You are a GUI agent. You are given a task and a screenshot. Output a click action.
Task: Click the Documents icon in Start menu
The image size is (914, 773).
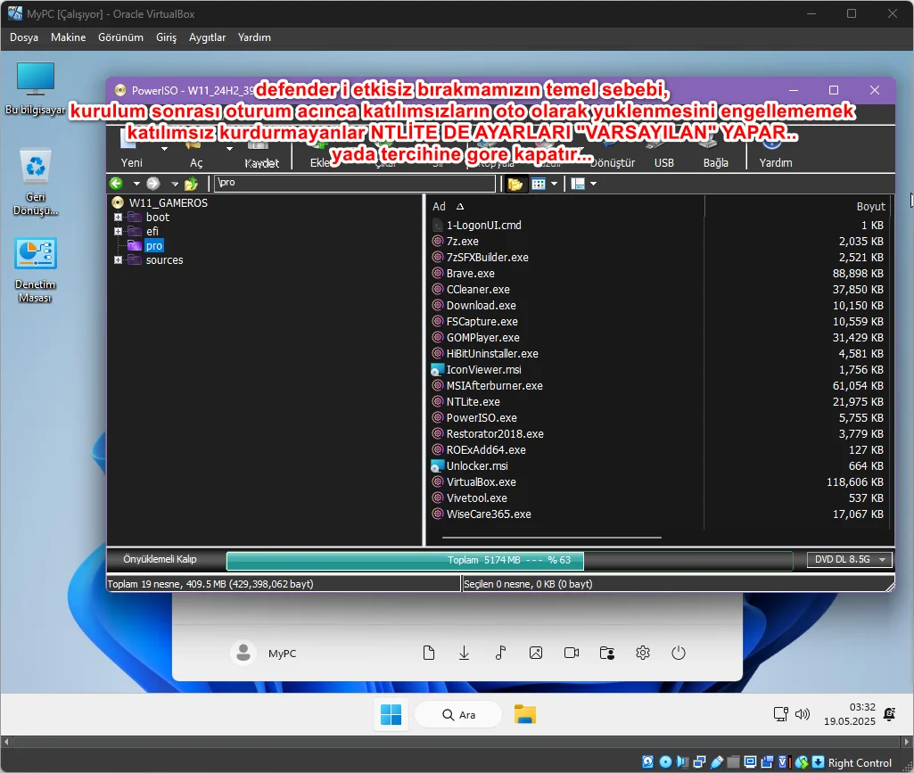pyautogui.click(x=428, y=653)
